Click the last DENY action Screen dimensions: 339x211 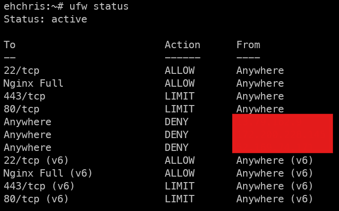point(177,148)
